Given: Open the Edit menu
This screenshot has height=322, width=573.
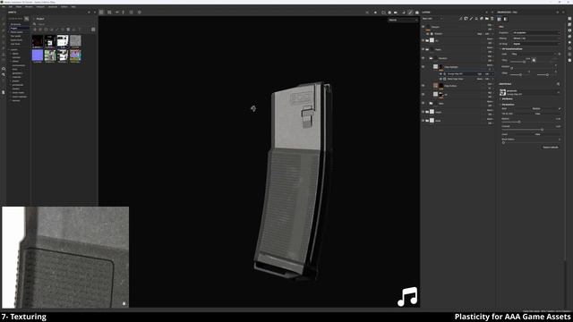Looking at the screenshot, I should [10, 7].
